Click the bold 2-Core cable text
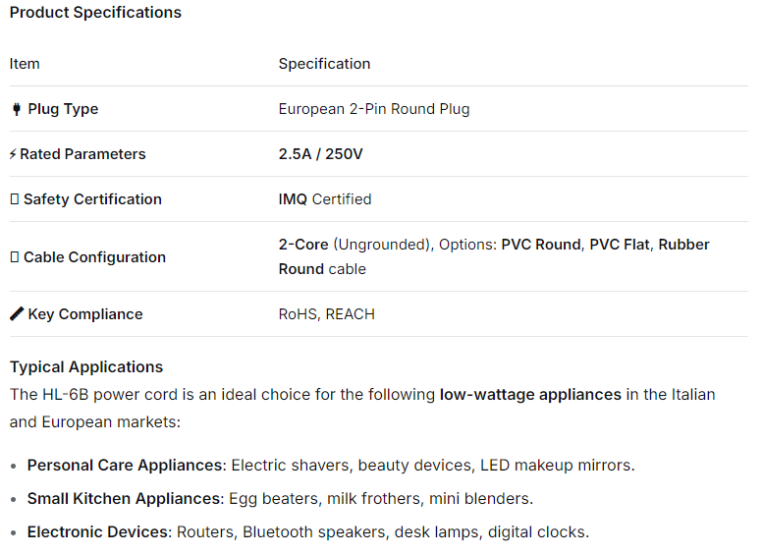763x555 pixels. click(303, 245)
